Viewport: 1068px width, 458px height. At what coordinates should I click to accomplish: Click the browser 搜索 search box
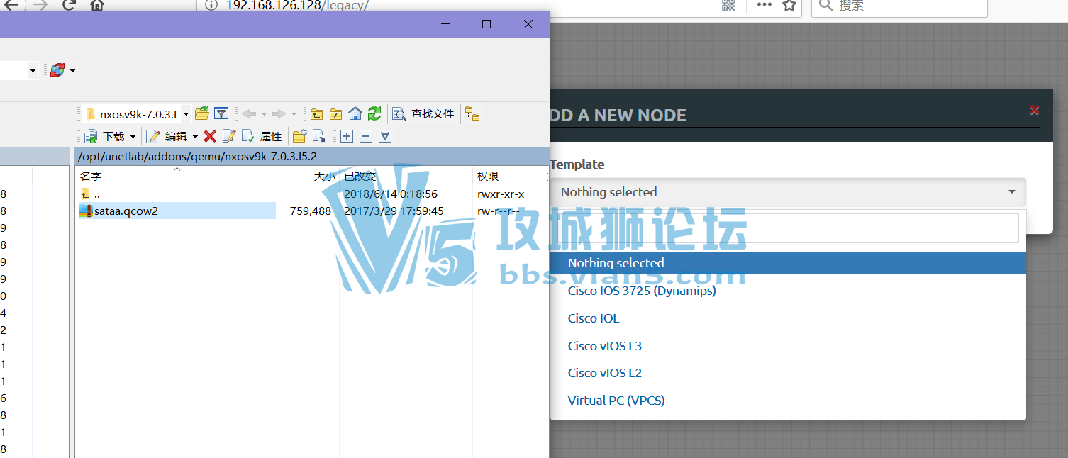[x=899, y=6]
